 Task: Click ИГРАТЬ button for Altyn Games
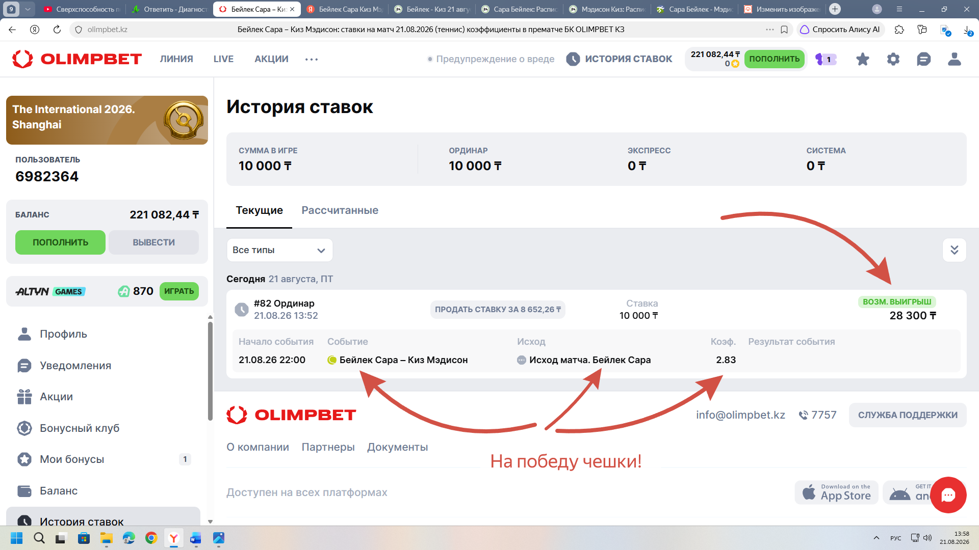pos(179,291)
